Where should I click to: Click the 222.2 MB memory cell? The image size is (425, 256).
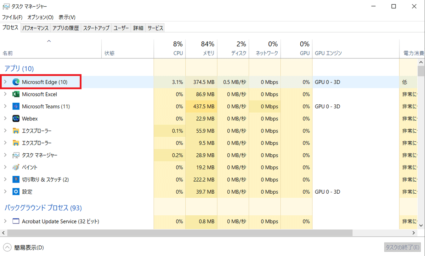point(201,180)
